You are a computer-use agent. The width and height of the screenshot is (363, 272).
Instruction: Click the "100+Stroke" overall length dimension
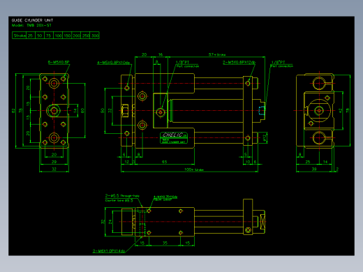[194, 169]
